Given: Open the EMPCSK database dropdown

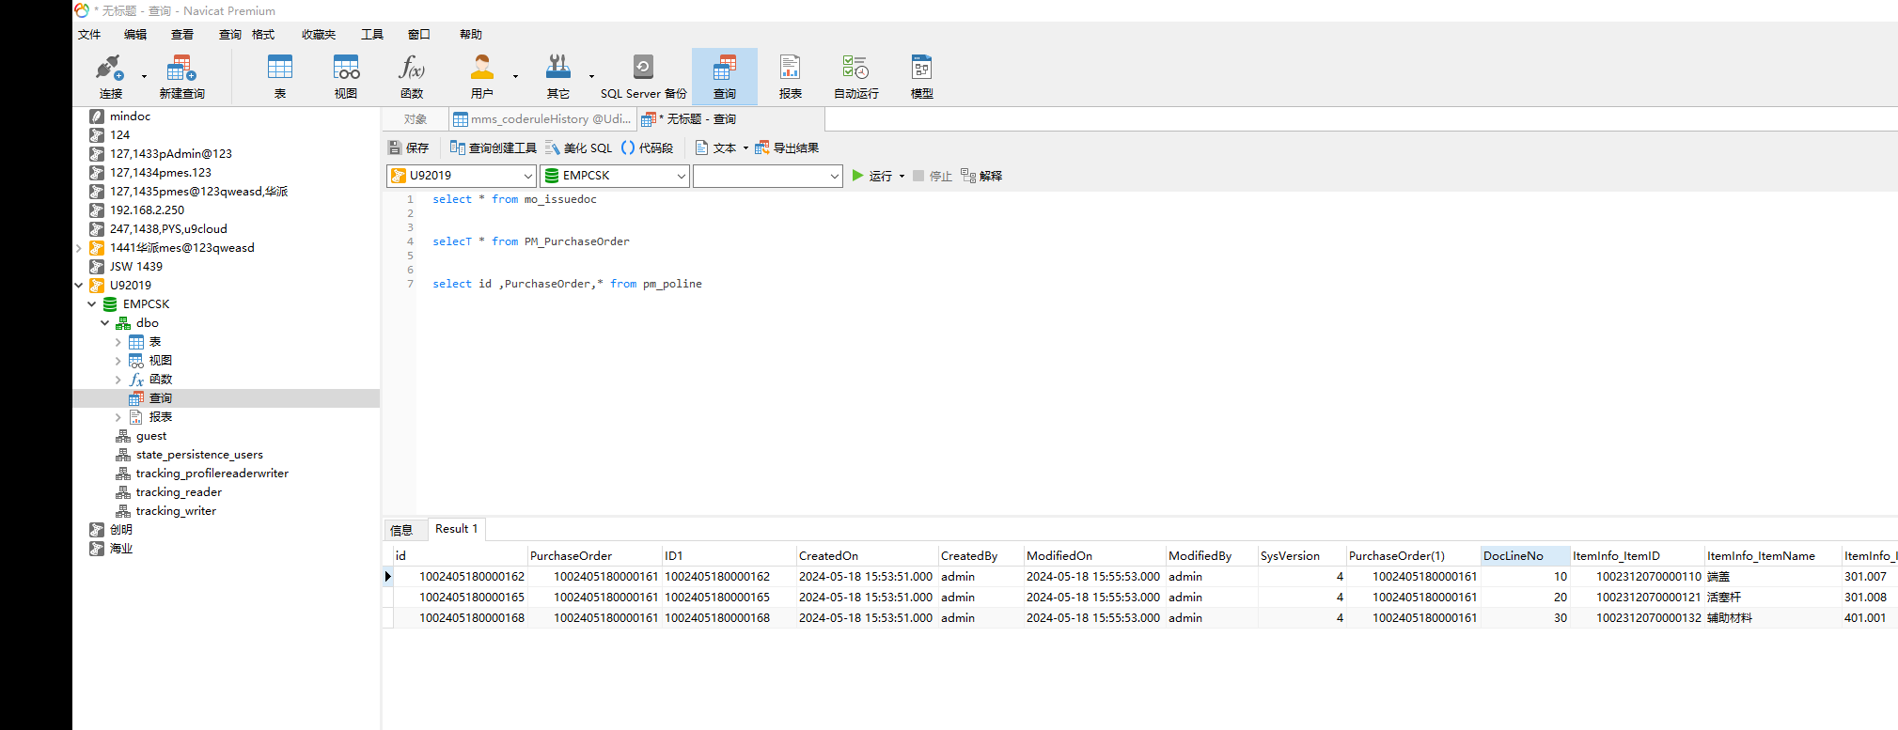Looking at the screenshot, I should [x=614, y=176].
